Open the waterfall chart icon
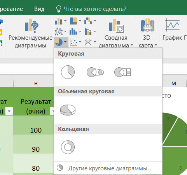 click(88, 21)
